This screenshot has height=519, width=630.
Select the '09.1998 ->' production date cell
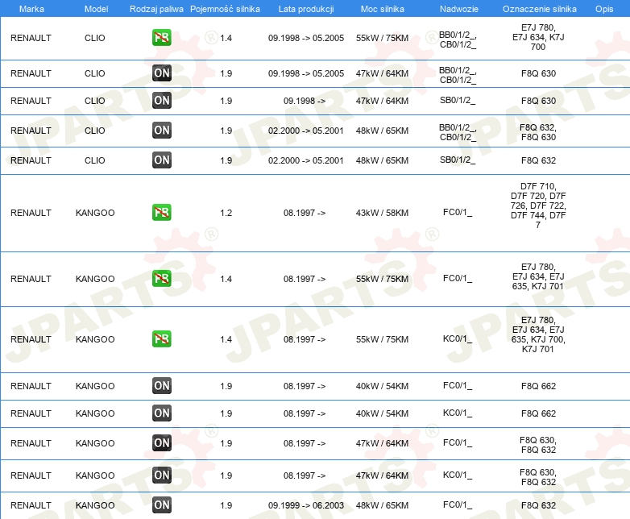coord(305,101)
